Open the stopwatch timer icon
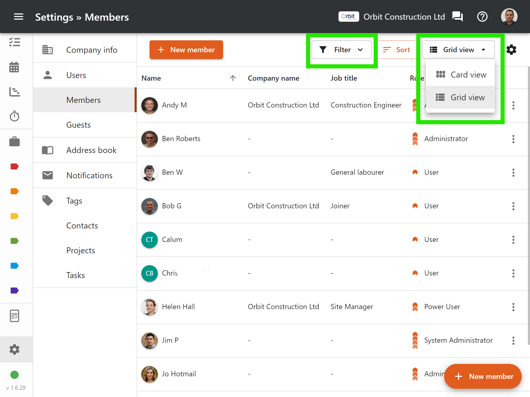The height and width of the screenshot is (397, 530). click(x=14, y=116)
